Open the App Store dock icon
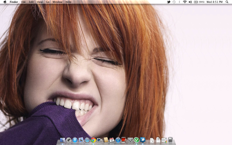The image size is (232, 145). (x=75, y=140)
